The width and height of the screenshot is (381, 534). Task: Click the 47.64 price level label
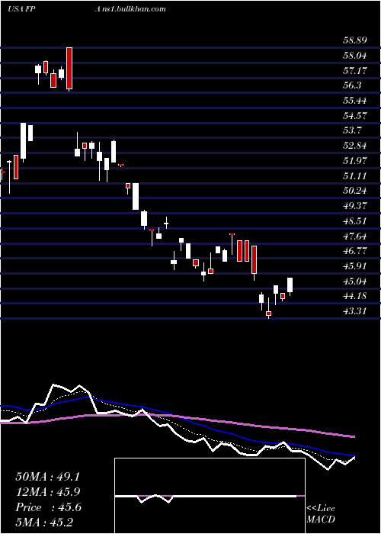pos(354,236)
